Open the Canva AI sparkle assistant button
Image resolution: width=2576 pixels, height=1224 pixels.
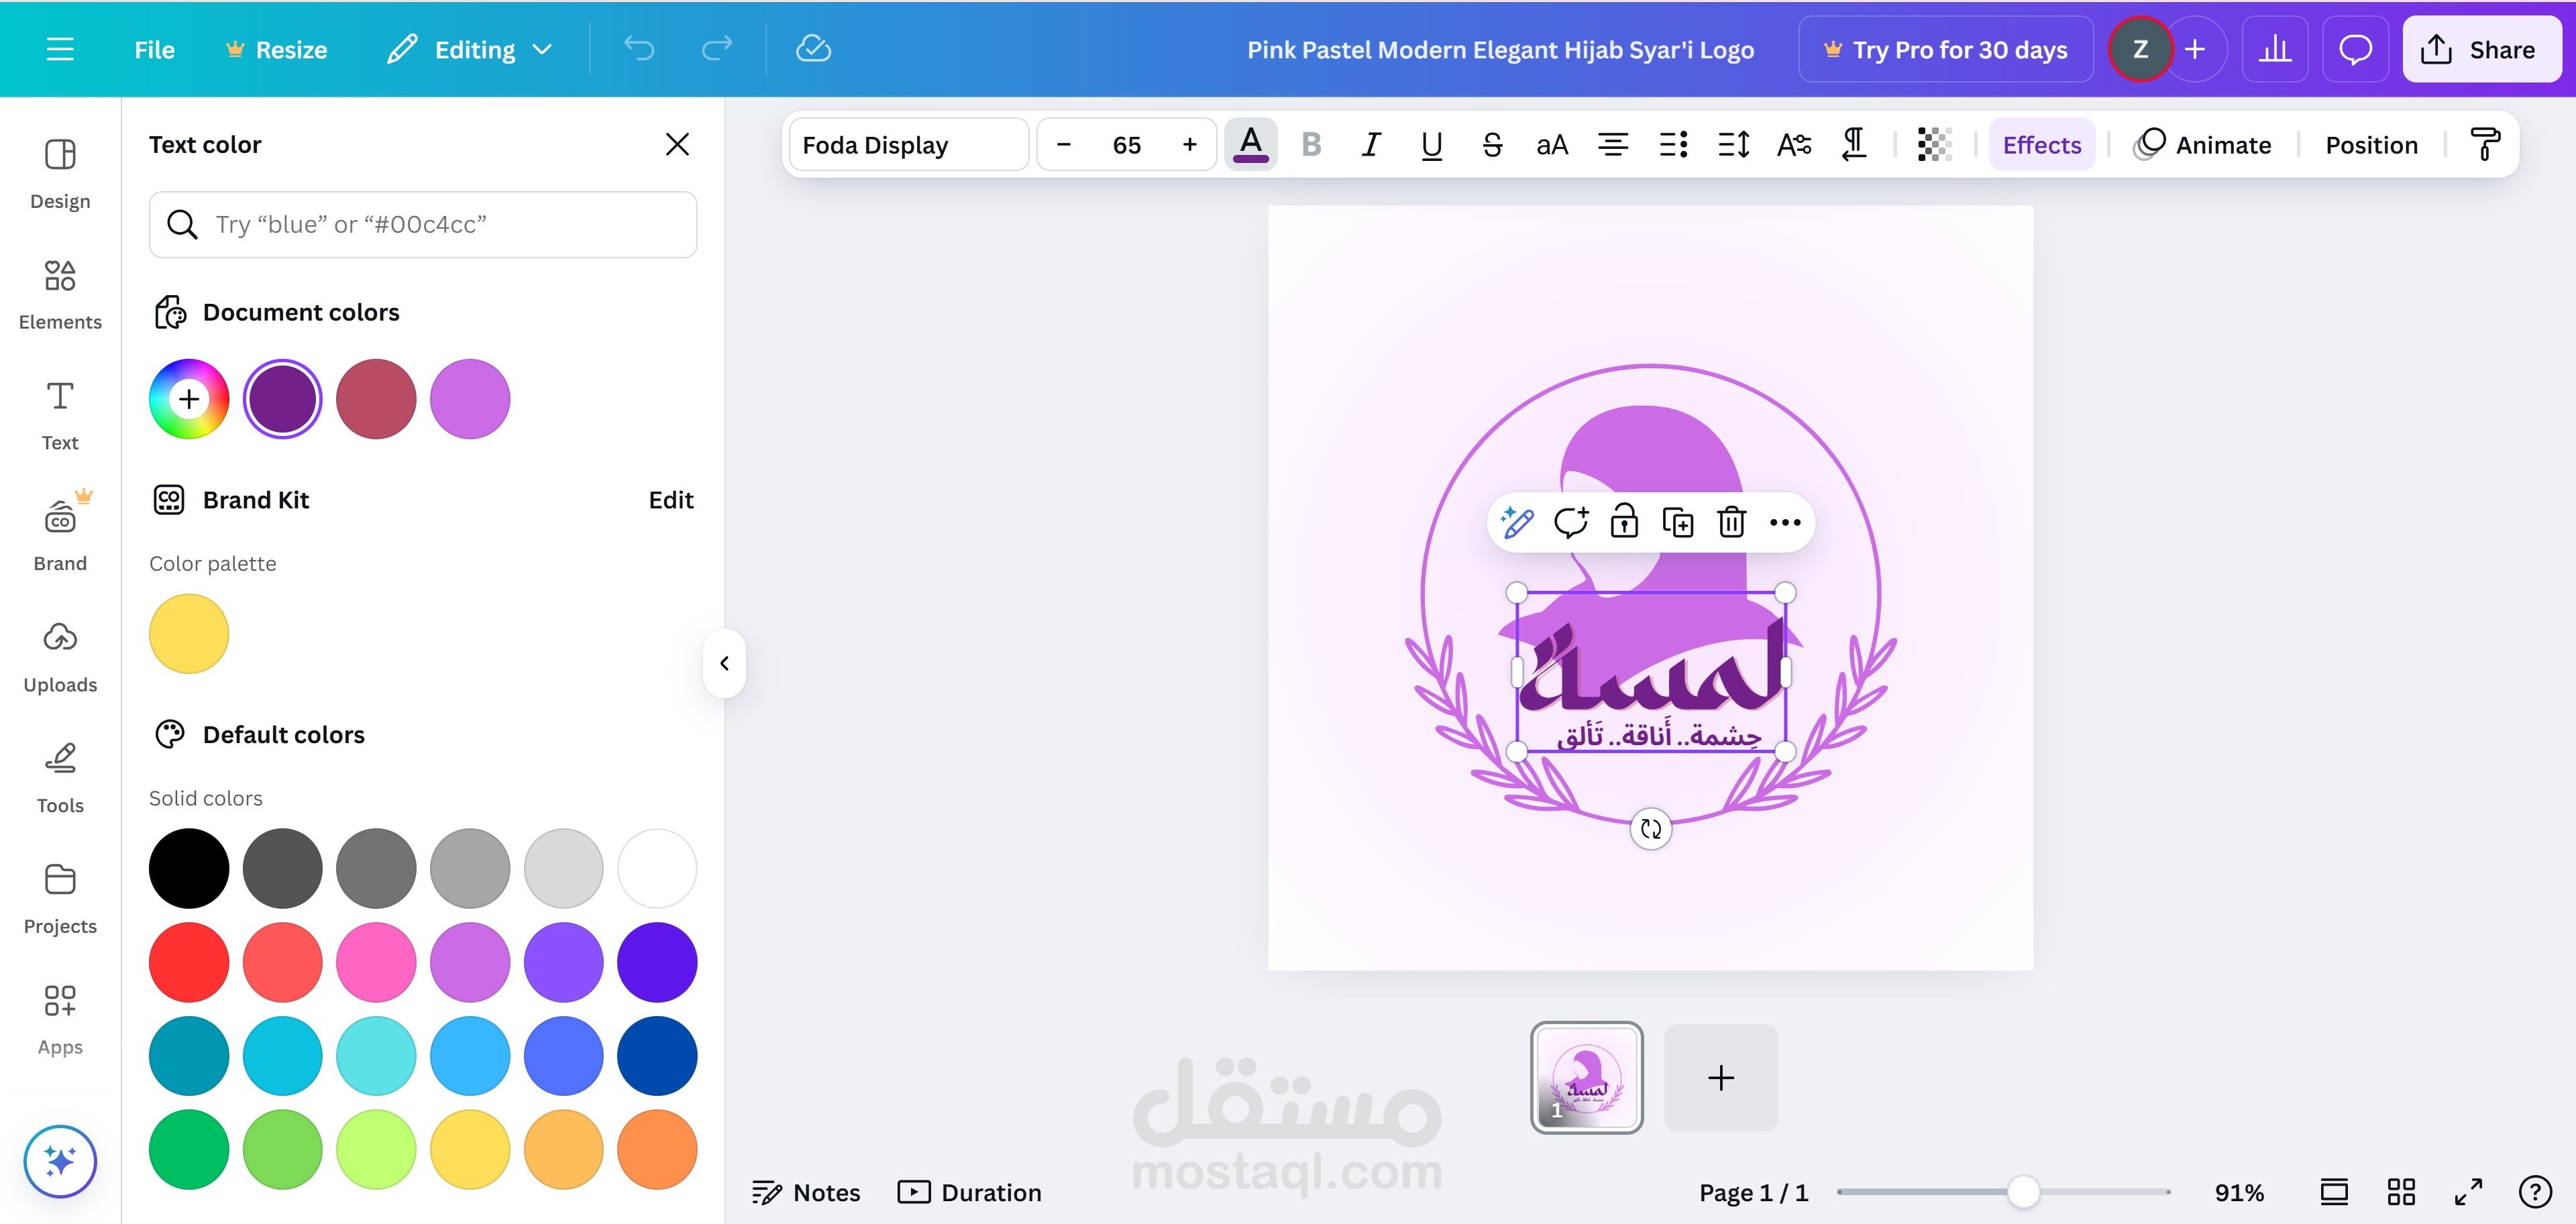[60, 1161]
